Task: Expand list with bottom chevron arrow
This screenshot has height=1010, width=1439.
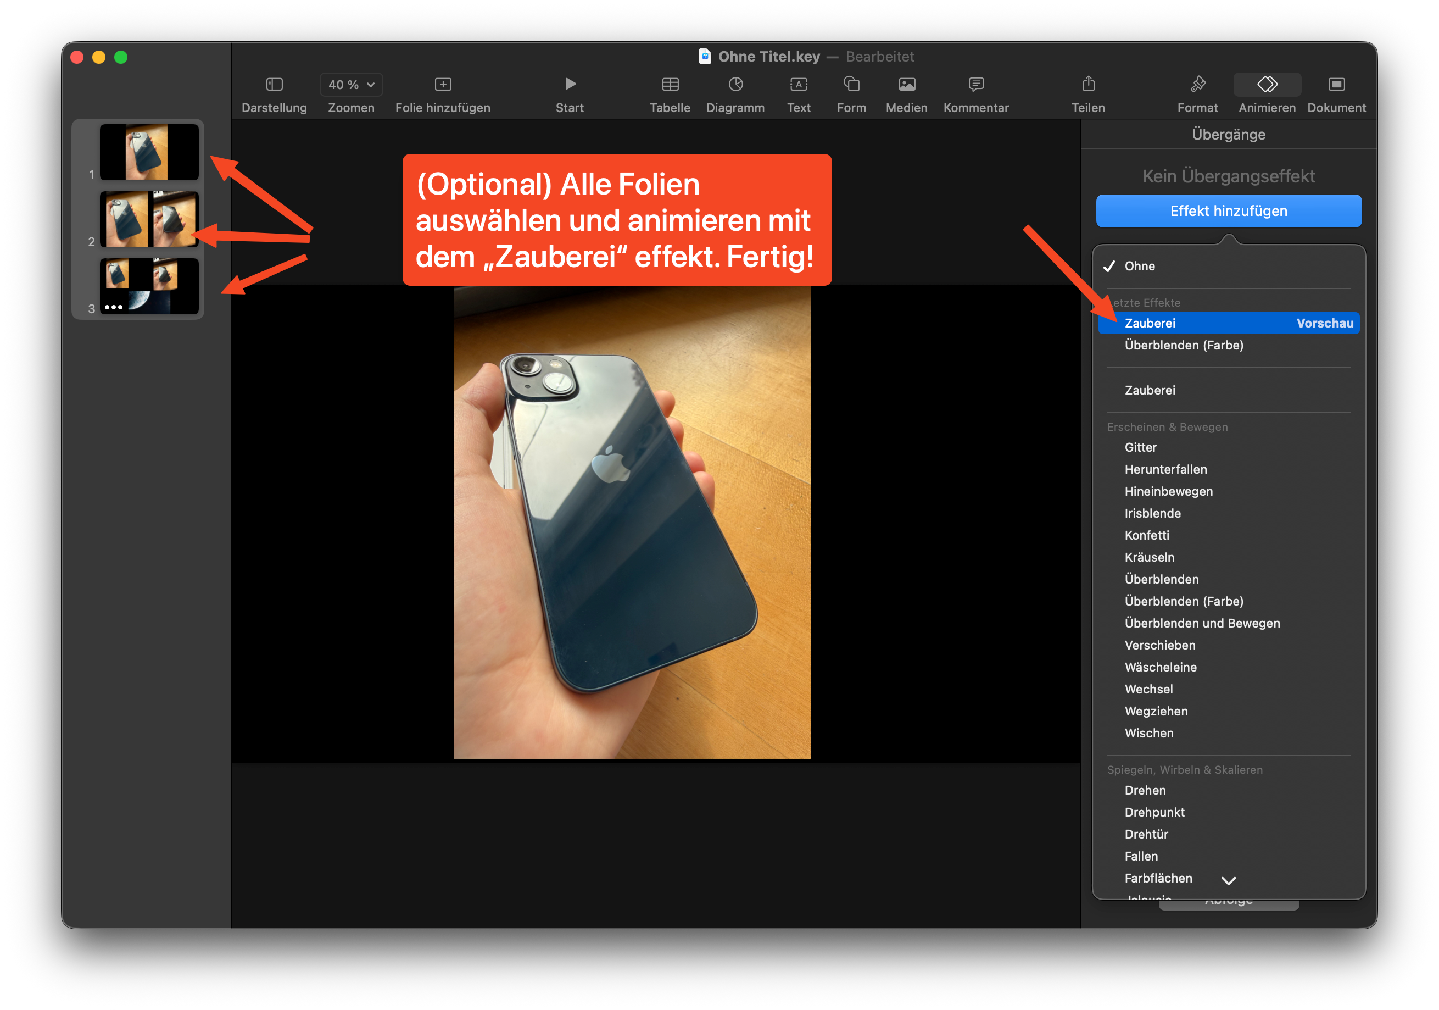Action: pyautogui.click(x=1229, y=881)
